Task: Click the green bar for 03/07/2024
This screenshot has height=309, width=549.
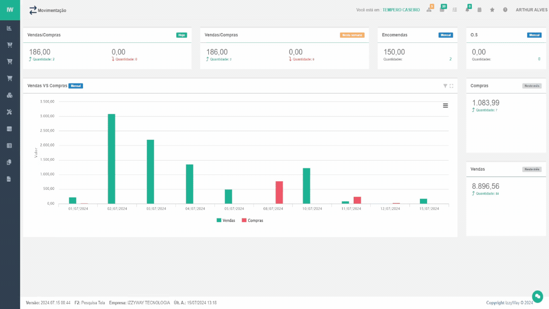Action: point(150,172)
